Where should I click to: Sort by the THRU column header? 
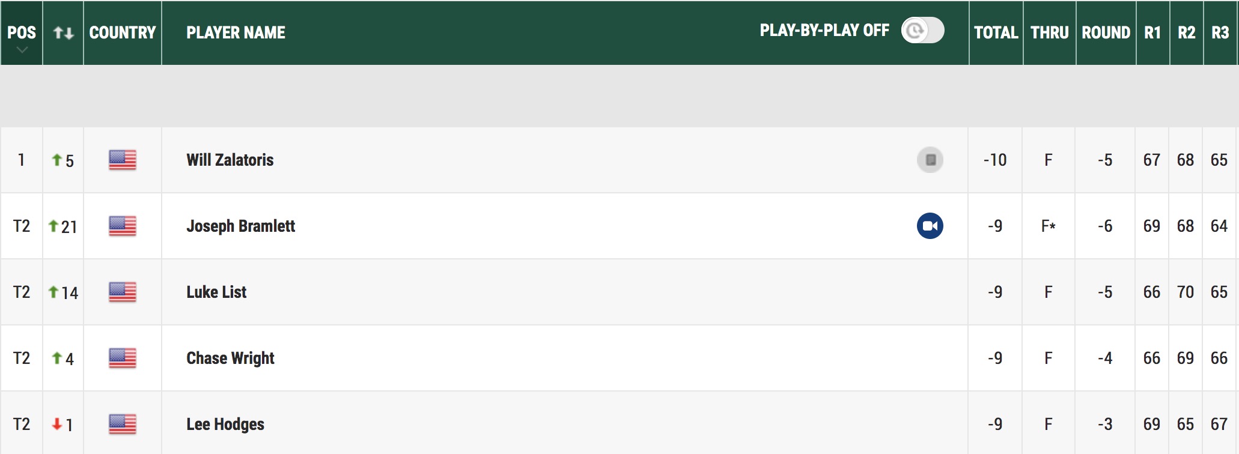1049,32
